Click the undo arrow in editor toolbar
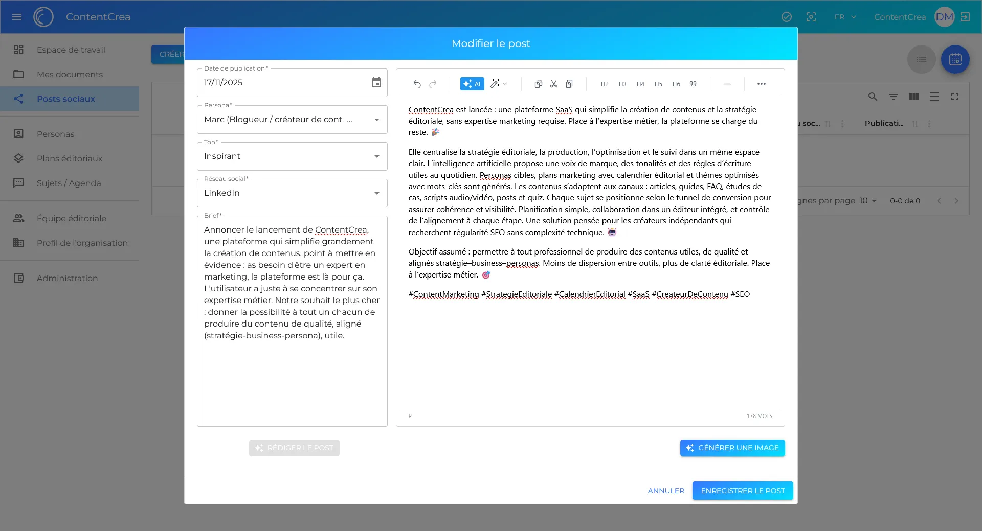 click(417, 84)
